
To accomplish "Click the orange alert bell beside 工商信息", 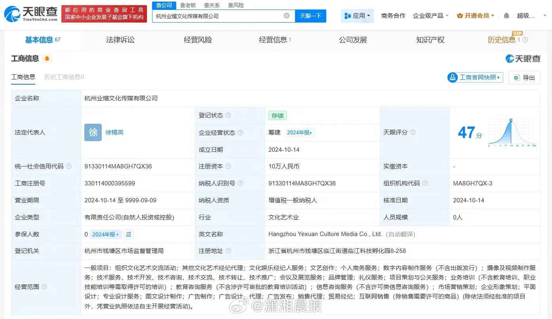I will [x=47, y=59].
